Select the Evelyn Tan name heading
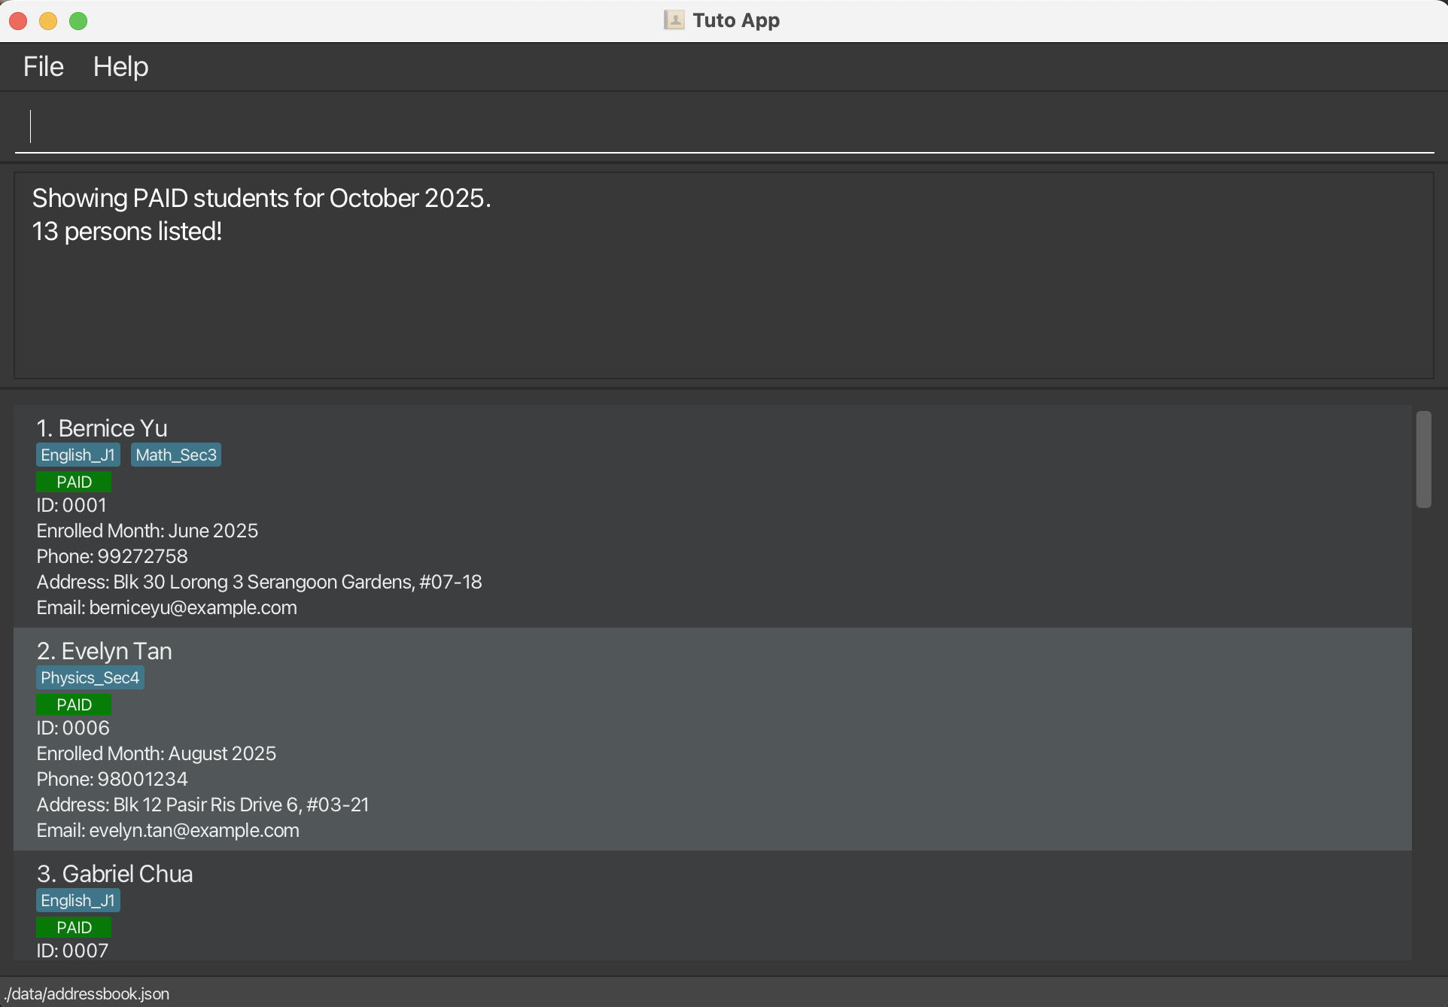Screen dimensions: 1448x1007 point(105,651)
